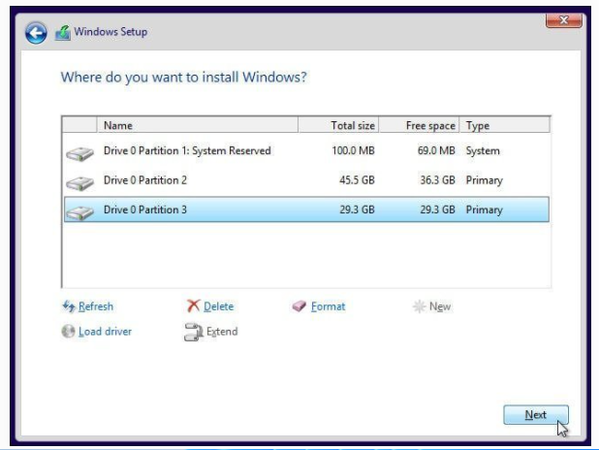Viewport: 599px width, 450px height.
Task: Select the Drive 0 Partition 2 row
Action: [145, 180]
